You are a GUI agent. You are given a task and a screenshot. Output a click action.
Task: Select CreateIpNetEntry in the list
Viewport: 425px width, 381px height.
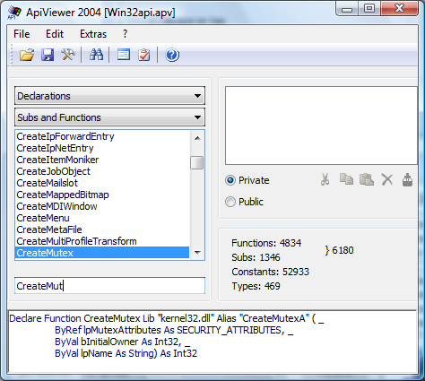click(x=102, y=148)
